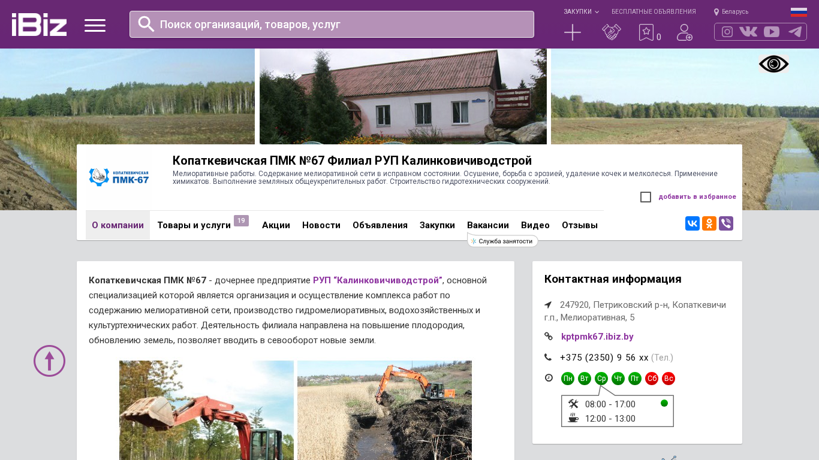The width and height of the screenshot is (819, 460).
Task: Open the favorites bookmark star icon
Action: coord(646,32)
